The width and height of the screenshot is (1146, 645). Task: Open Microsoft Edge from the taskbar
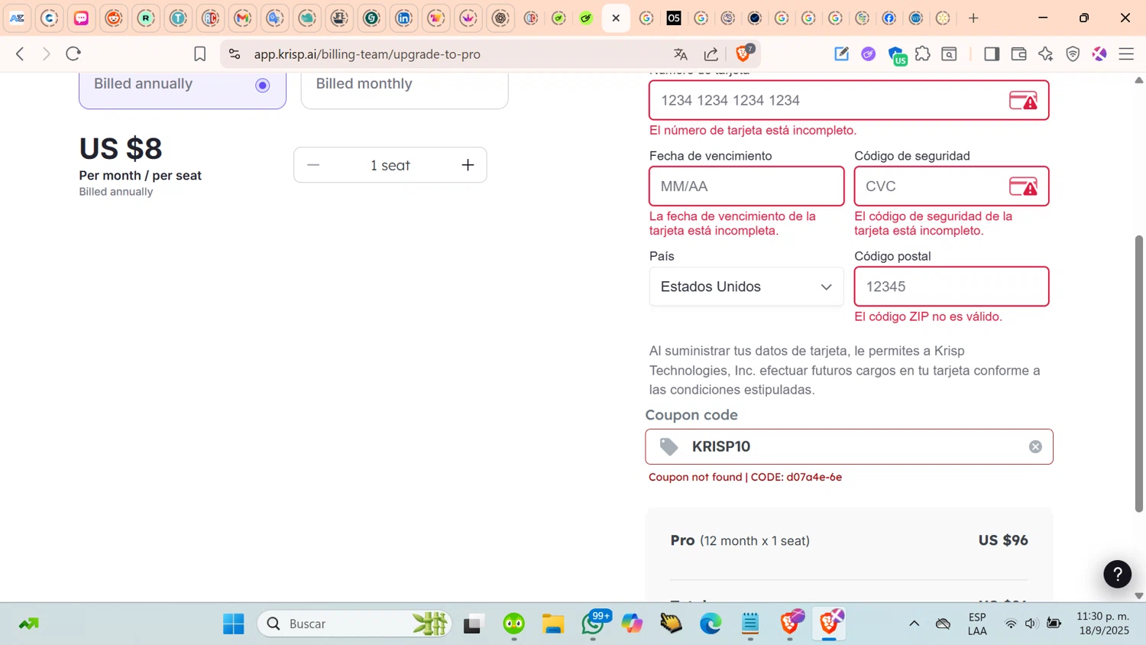click(x=711, y=624)
